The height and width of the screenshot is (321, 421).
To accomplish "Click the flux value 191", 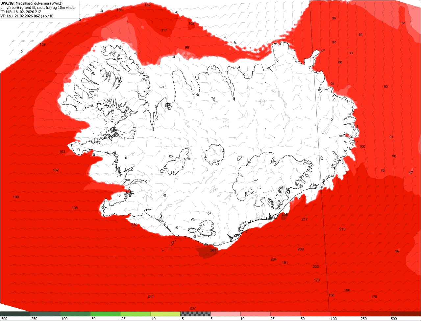I will (285, 263).
